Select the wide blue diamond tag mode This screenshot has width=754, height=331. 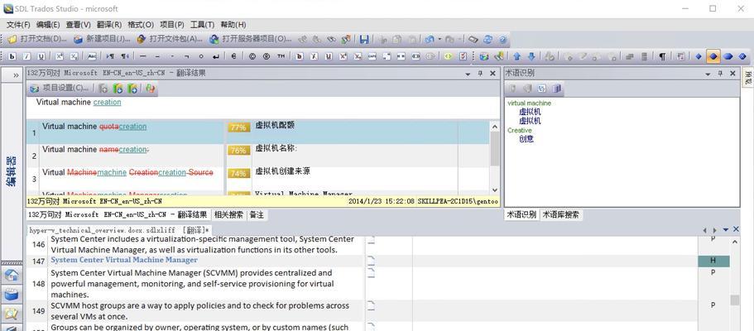click(x=728, y=56)
